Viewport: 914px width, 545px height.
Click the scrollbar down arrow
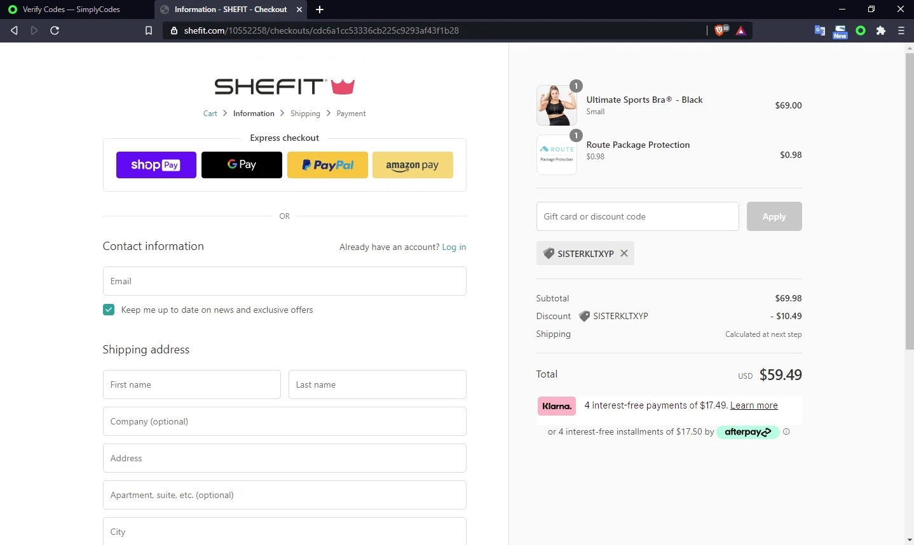click(x=909, y=540)
